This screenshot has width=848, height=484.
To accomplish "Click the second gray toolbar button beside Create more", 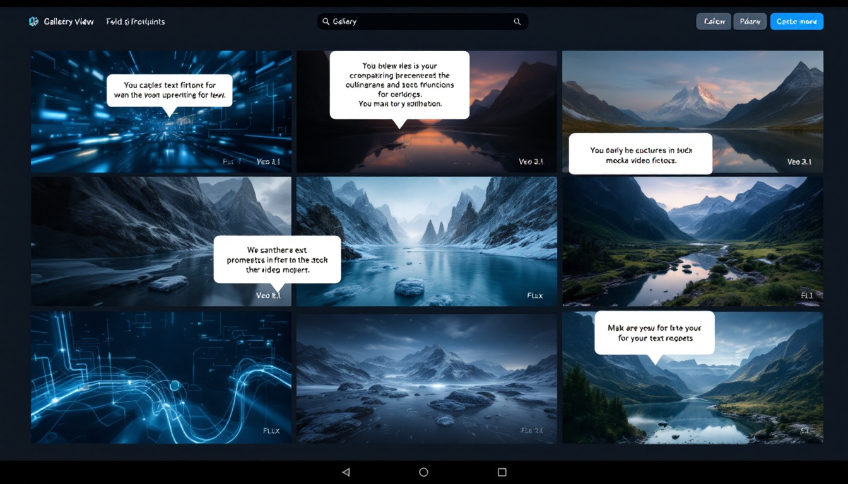I will [x=750, y=21].
